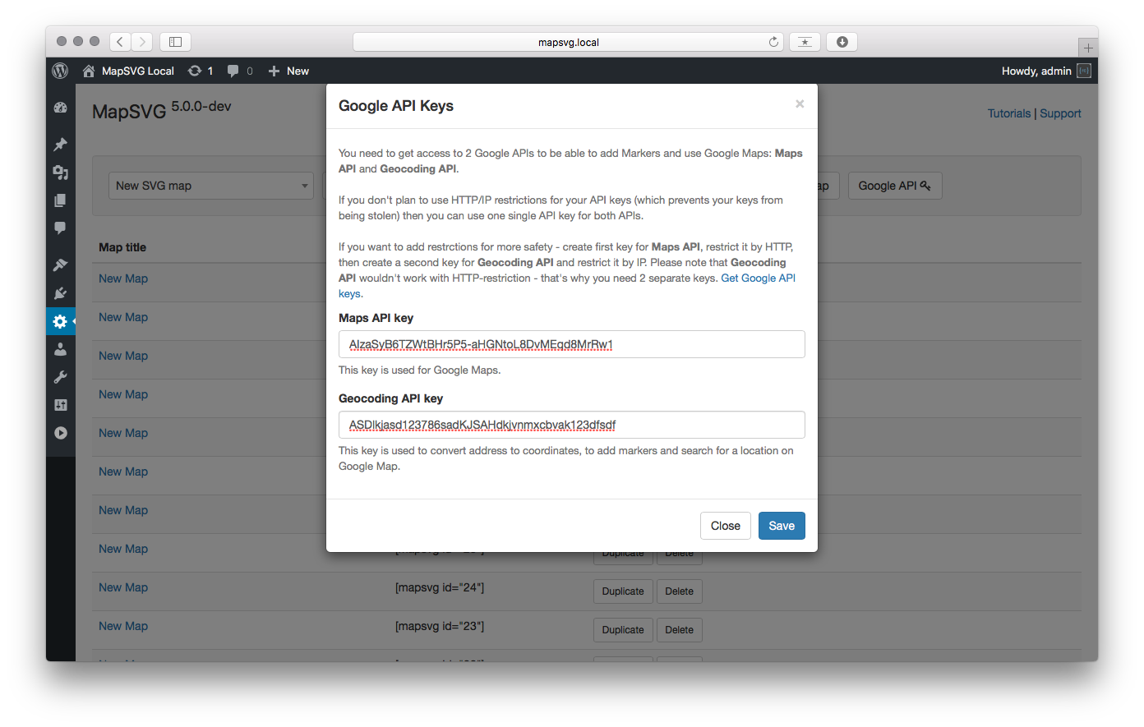
Task: Save the Google API keys
Action: [x=782, y=526]
